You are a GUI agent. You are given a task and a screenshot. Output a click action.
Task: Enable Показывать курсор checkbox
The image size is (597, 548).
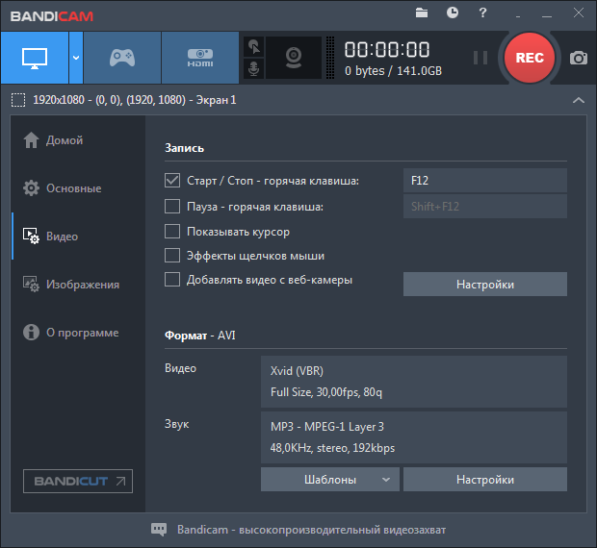pyautogui.click(x=172, y=232)
